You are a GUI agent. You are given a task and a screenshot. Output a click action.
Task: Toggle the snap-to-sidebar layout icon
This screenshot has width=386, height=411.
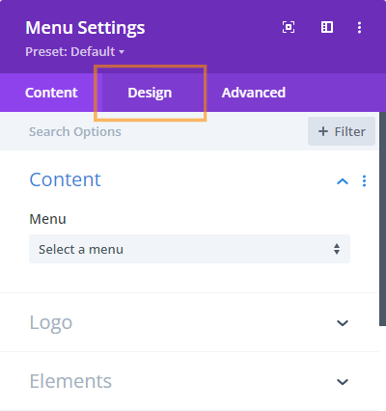[327, 27]
